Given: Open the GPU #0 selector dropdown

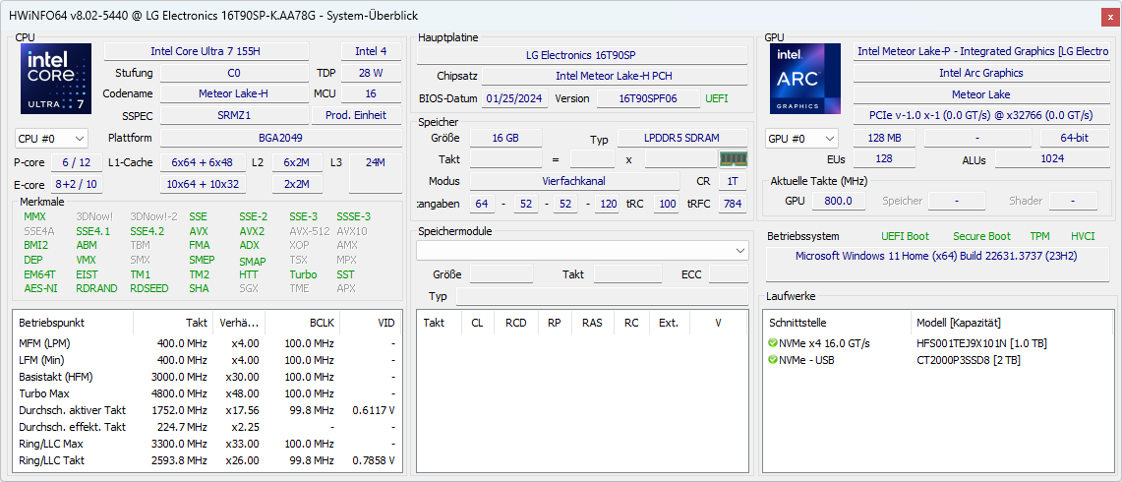Looking at the screenshot, I should pos(801,139).
